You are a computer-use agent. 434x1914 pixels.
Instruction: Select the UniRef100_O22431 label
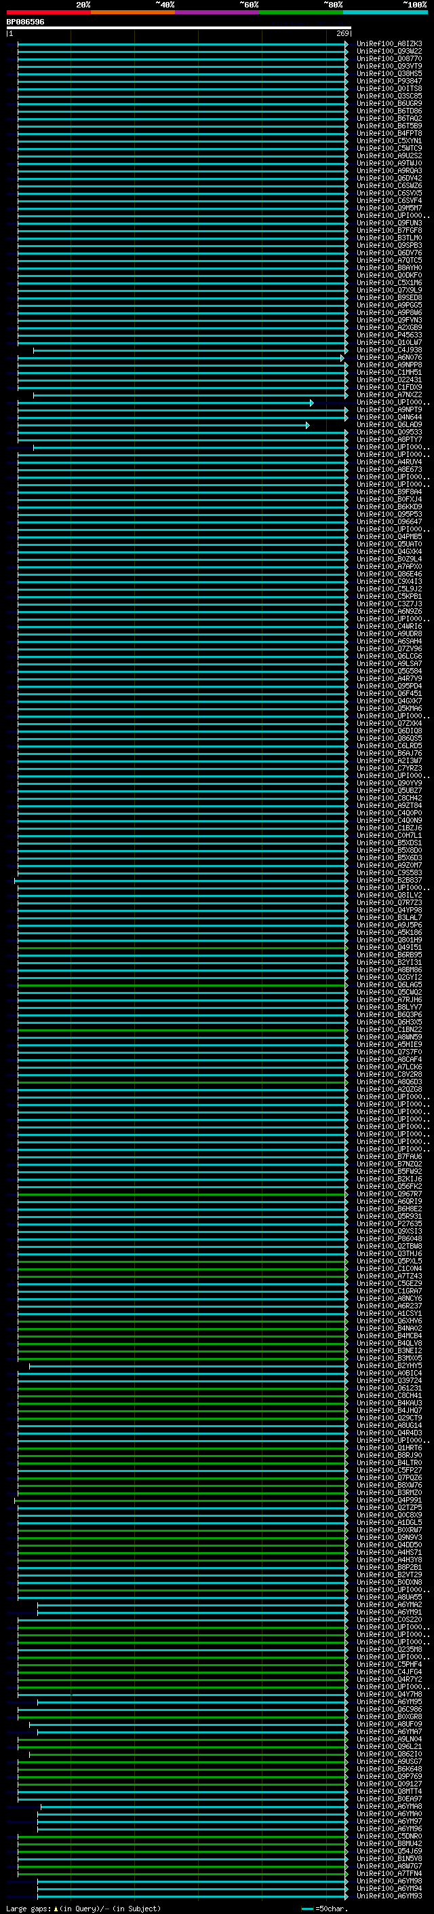389,380
